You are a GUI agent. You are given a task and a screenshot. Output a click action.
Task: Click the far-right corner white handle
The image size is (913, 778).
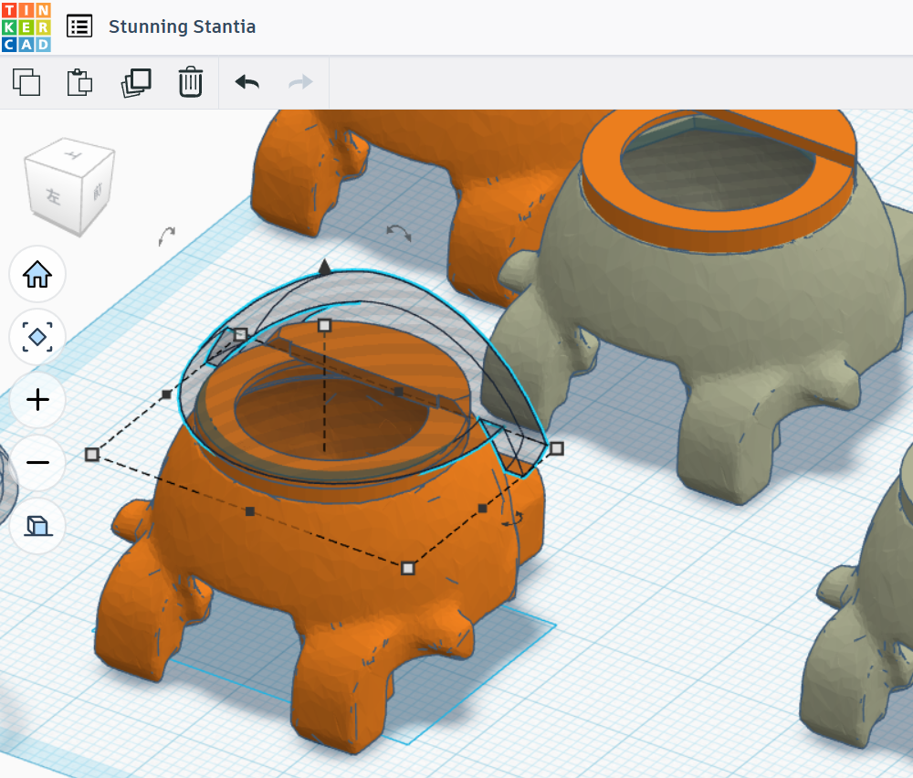click(x=557, y=448)
